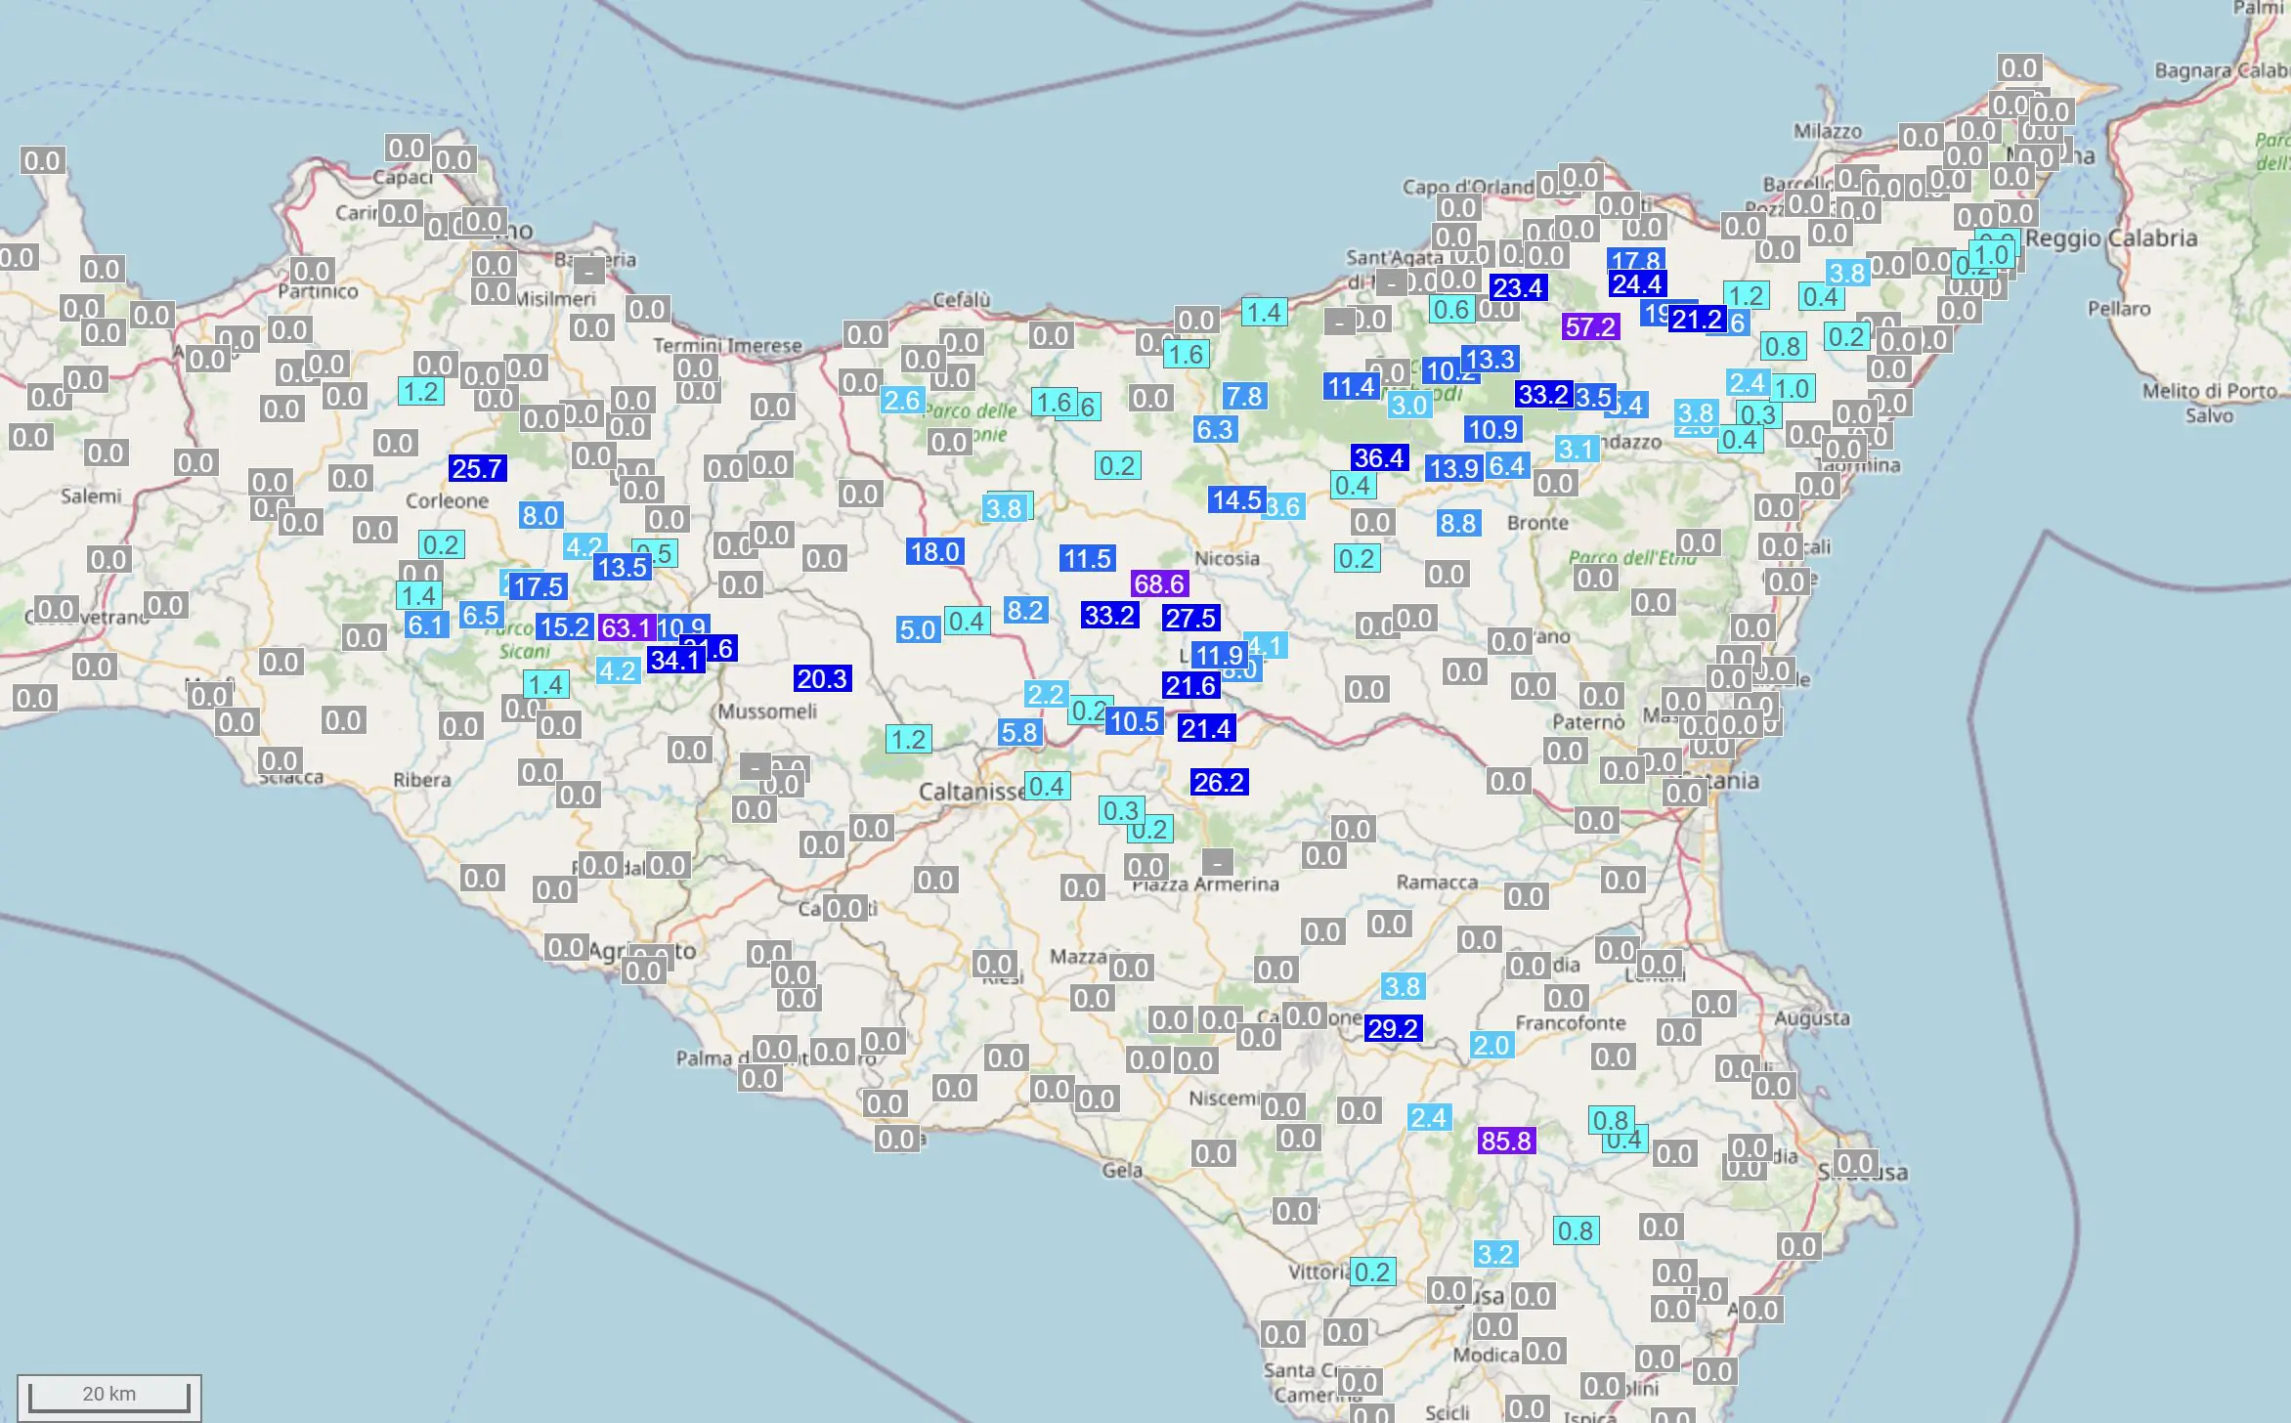This screenshot has height=1423, width=2291.
Task: Click the 23.4 dark blue marker
Action: pos(1518,288)
